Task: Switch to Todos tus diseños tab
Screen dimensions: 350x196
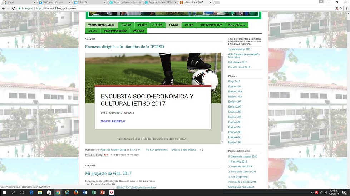Action: point(124,2)
